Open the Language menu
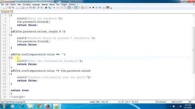This screenshot has width=195, height=109. coord(36,5)
